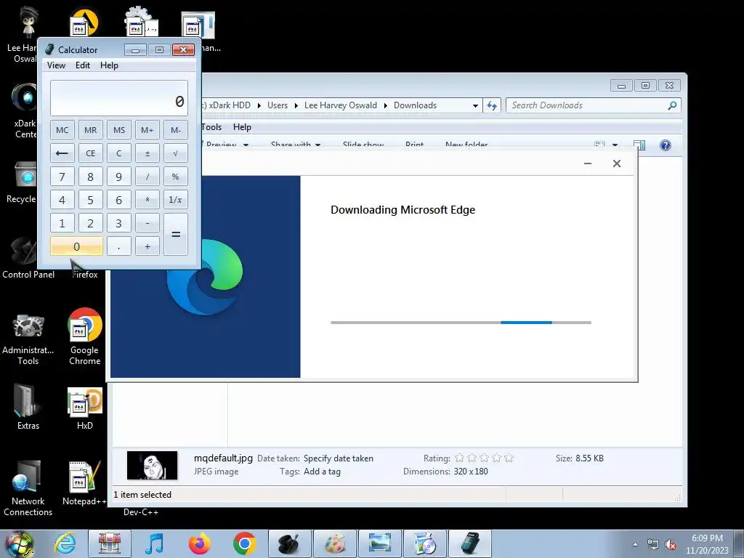Rate the image five stars

(x=509, y=458)
